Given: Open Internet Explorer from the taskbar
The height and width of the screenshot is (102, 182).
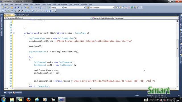Looking at the screenshot, I should pyautogui.click(x=37, y=99).
